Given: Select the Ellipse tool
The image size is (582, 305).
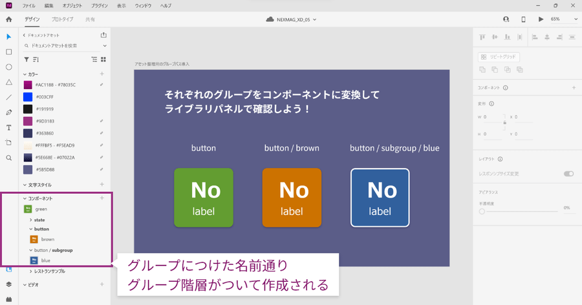Looking at the screenshot, I should tap(9, 67).
